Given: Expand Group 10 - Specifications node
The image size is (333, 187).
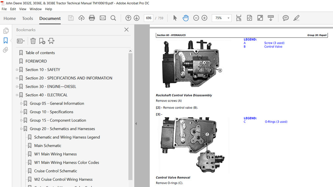Looking at the screenshot, I should coord(21,112).
